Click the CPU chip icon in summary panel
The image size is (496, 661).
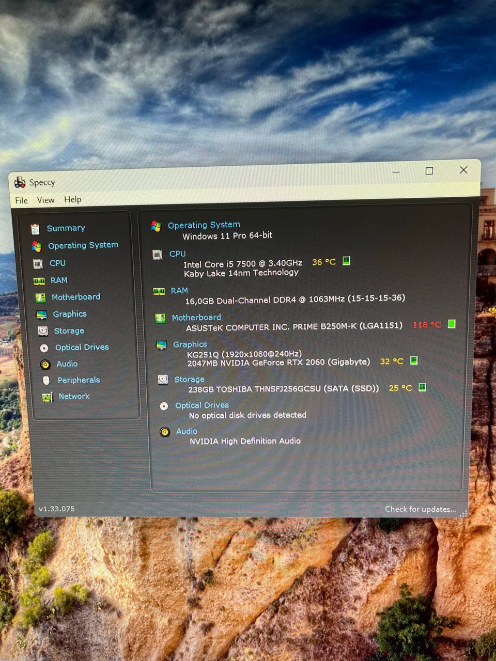coord(158,255)
